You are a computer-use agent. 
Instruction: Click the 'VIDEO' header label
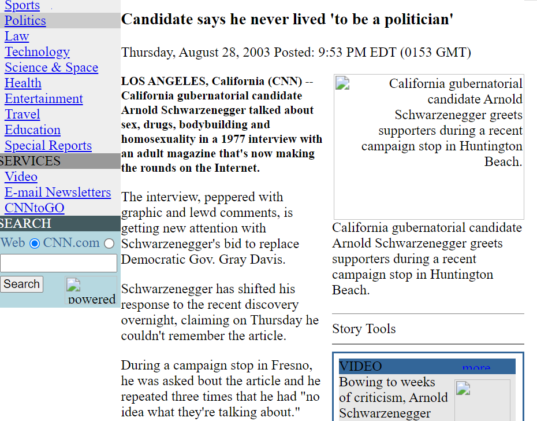click(360, 367)
